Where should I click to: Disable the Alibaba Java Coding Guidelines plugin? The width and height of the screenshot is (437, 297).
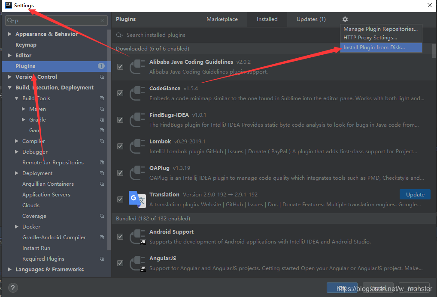coord(120,67)
